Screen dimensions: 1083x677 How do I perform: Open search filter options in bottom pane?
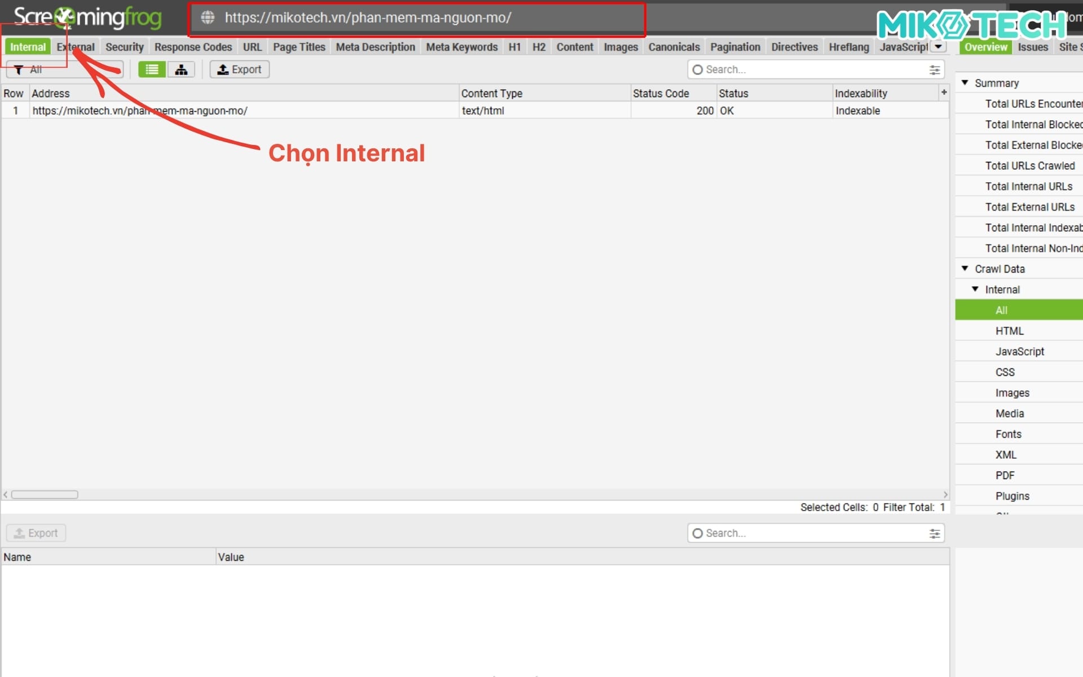click(935, 533)
